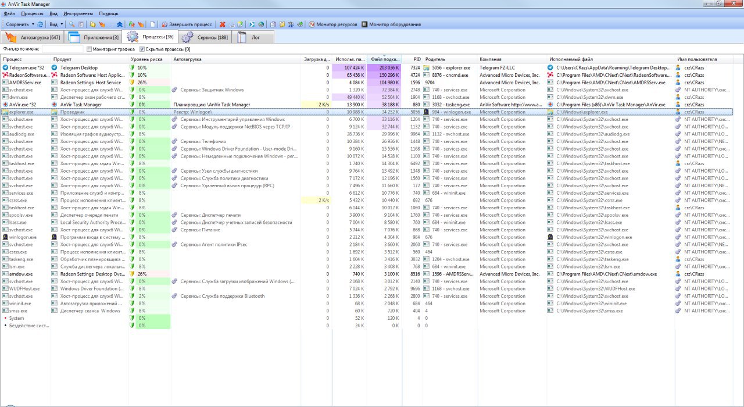
Task: Click the red X toolbar icon
Action: tap(222, 24)
